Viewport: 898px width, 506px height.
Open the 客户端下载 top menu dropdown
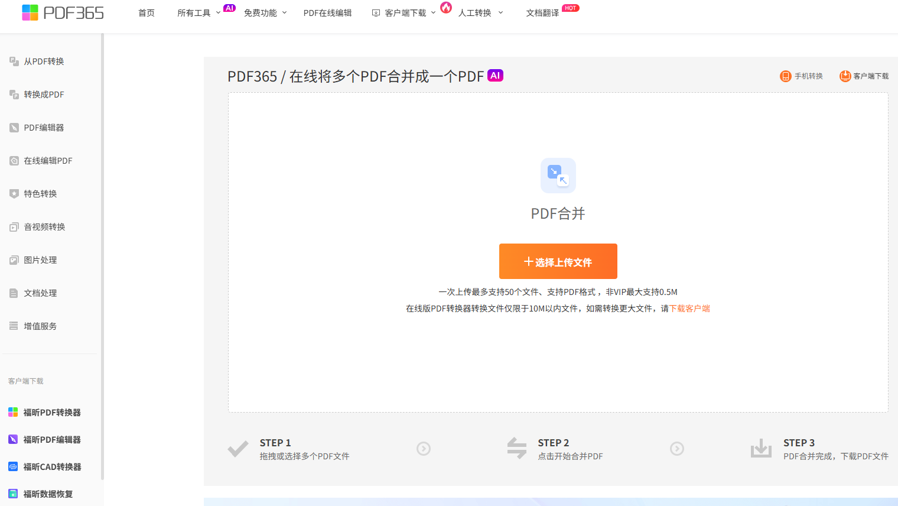(404, 13)
